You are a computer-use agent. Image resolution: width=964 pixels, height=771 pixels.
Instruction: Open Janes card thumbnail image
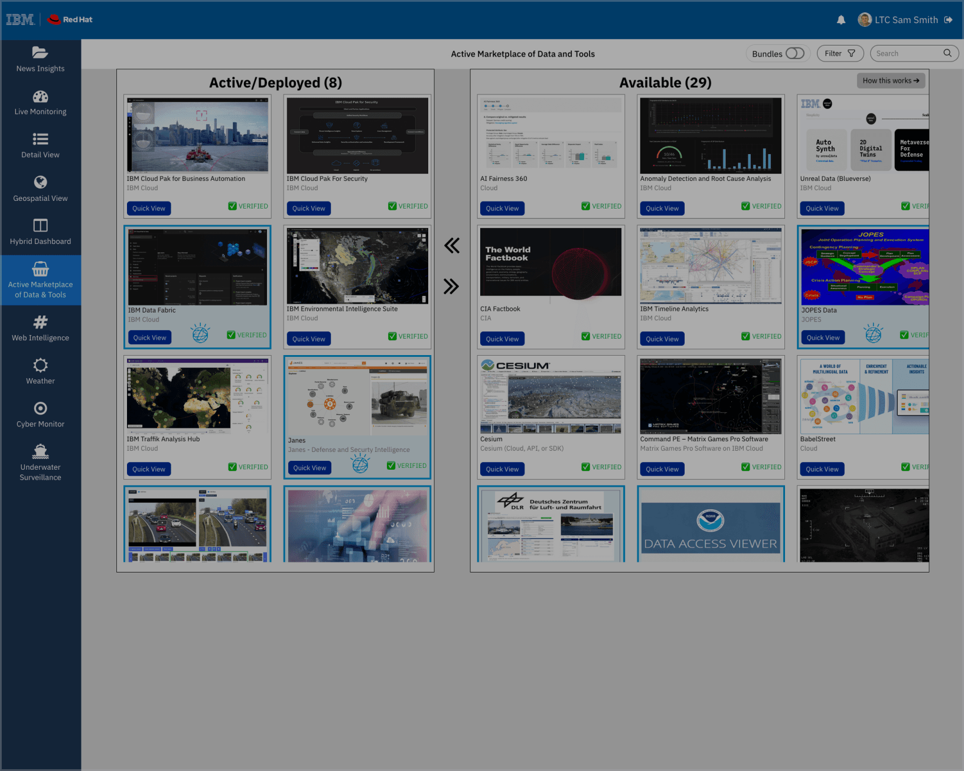point(357,396)
